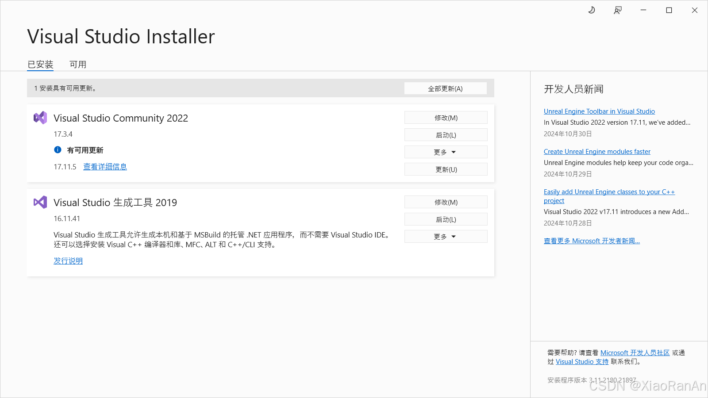Maximize the installer window

pyautogui.click(x=669, y=10)
